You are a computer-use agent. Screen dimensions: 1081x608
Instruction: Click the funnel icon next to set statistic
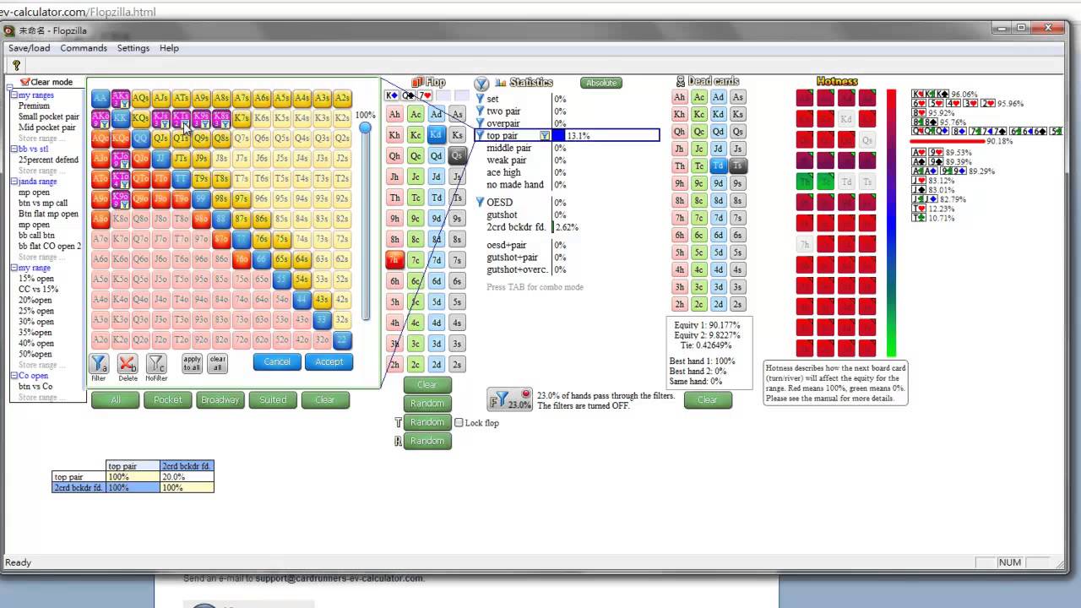pos(481,99)
